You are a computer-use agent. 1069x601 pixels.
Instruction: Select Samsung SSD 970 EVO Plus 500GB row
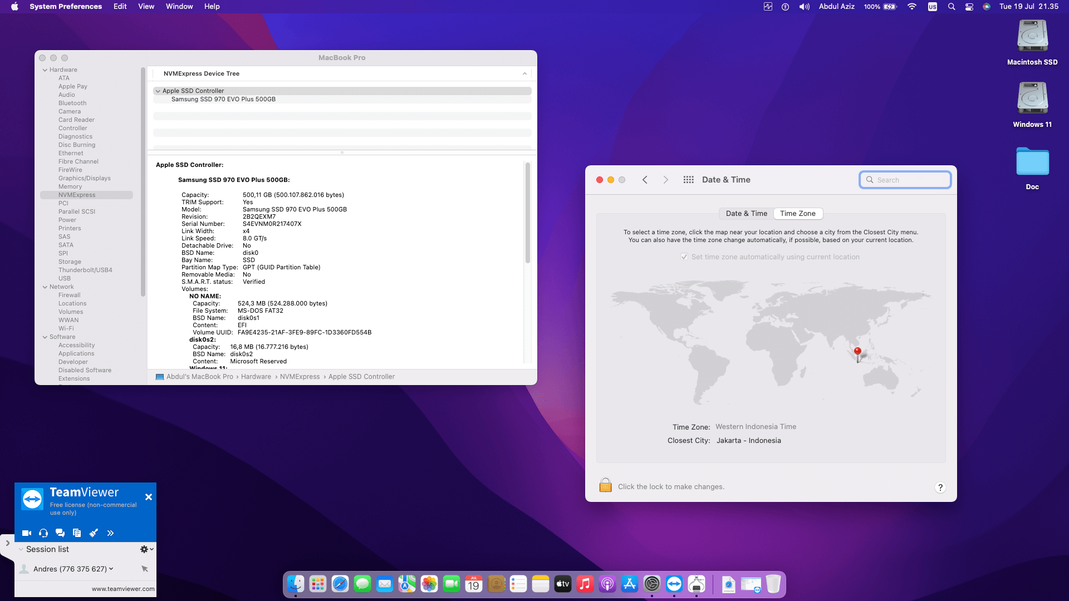[342, 99]
